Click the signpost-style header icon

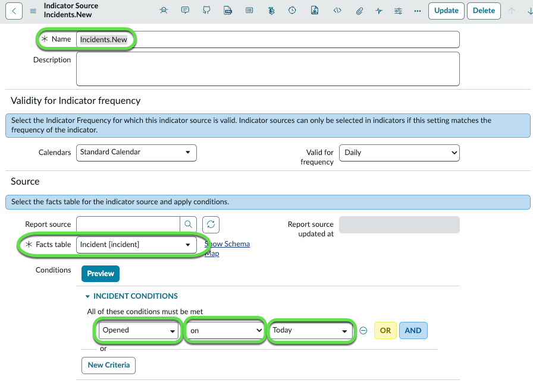(x=271, y=11)
